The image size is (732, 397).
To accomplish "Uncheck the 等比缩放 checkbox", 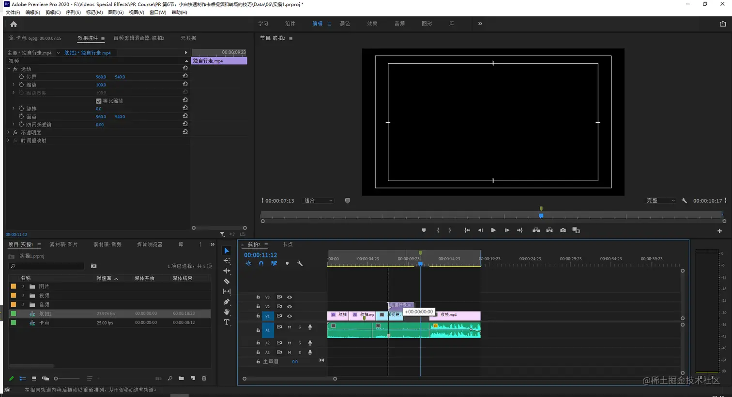I will (x=99, y=101).
